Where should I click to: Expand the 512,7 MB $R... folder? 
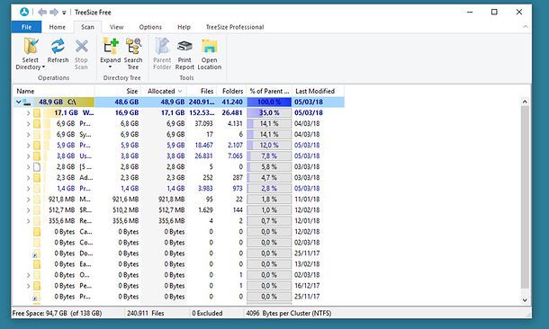point(29,210)
